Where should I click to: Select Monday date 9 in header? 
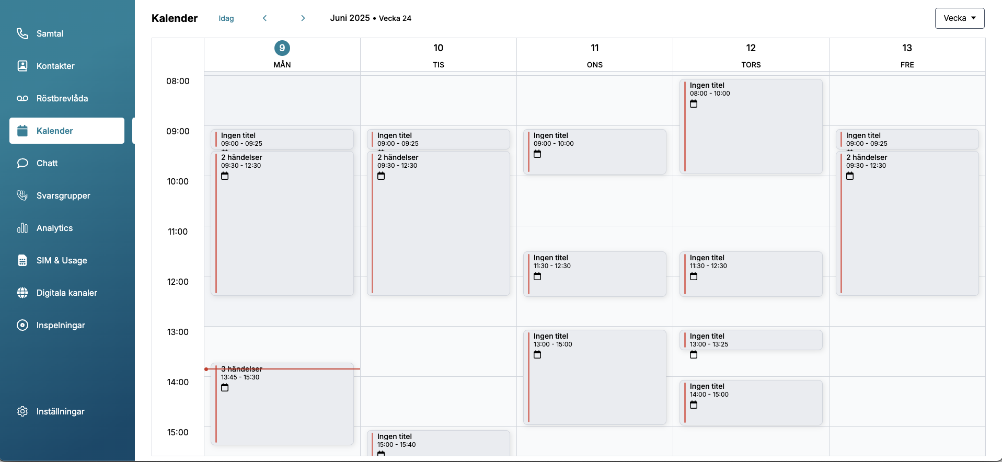[x=282, y=48]
